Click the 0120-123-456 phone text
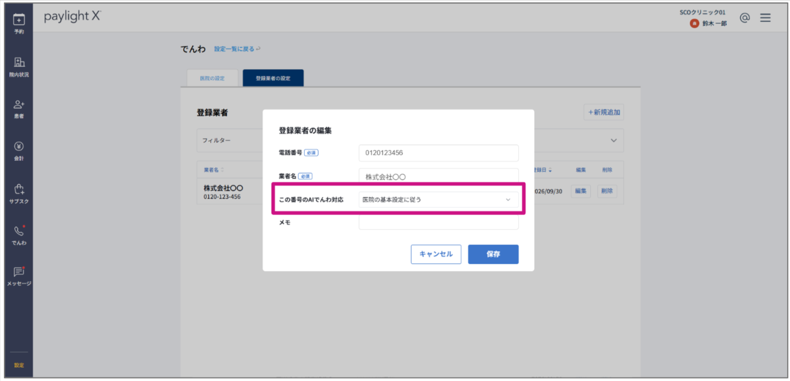This screenshot has width=790, height=381. pyautogui.click(x=222, y=196)
